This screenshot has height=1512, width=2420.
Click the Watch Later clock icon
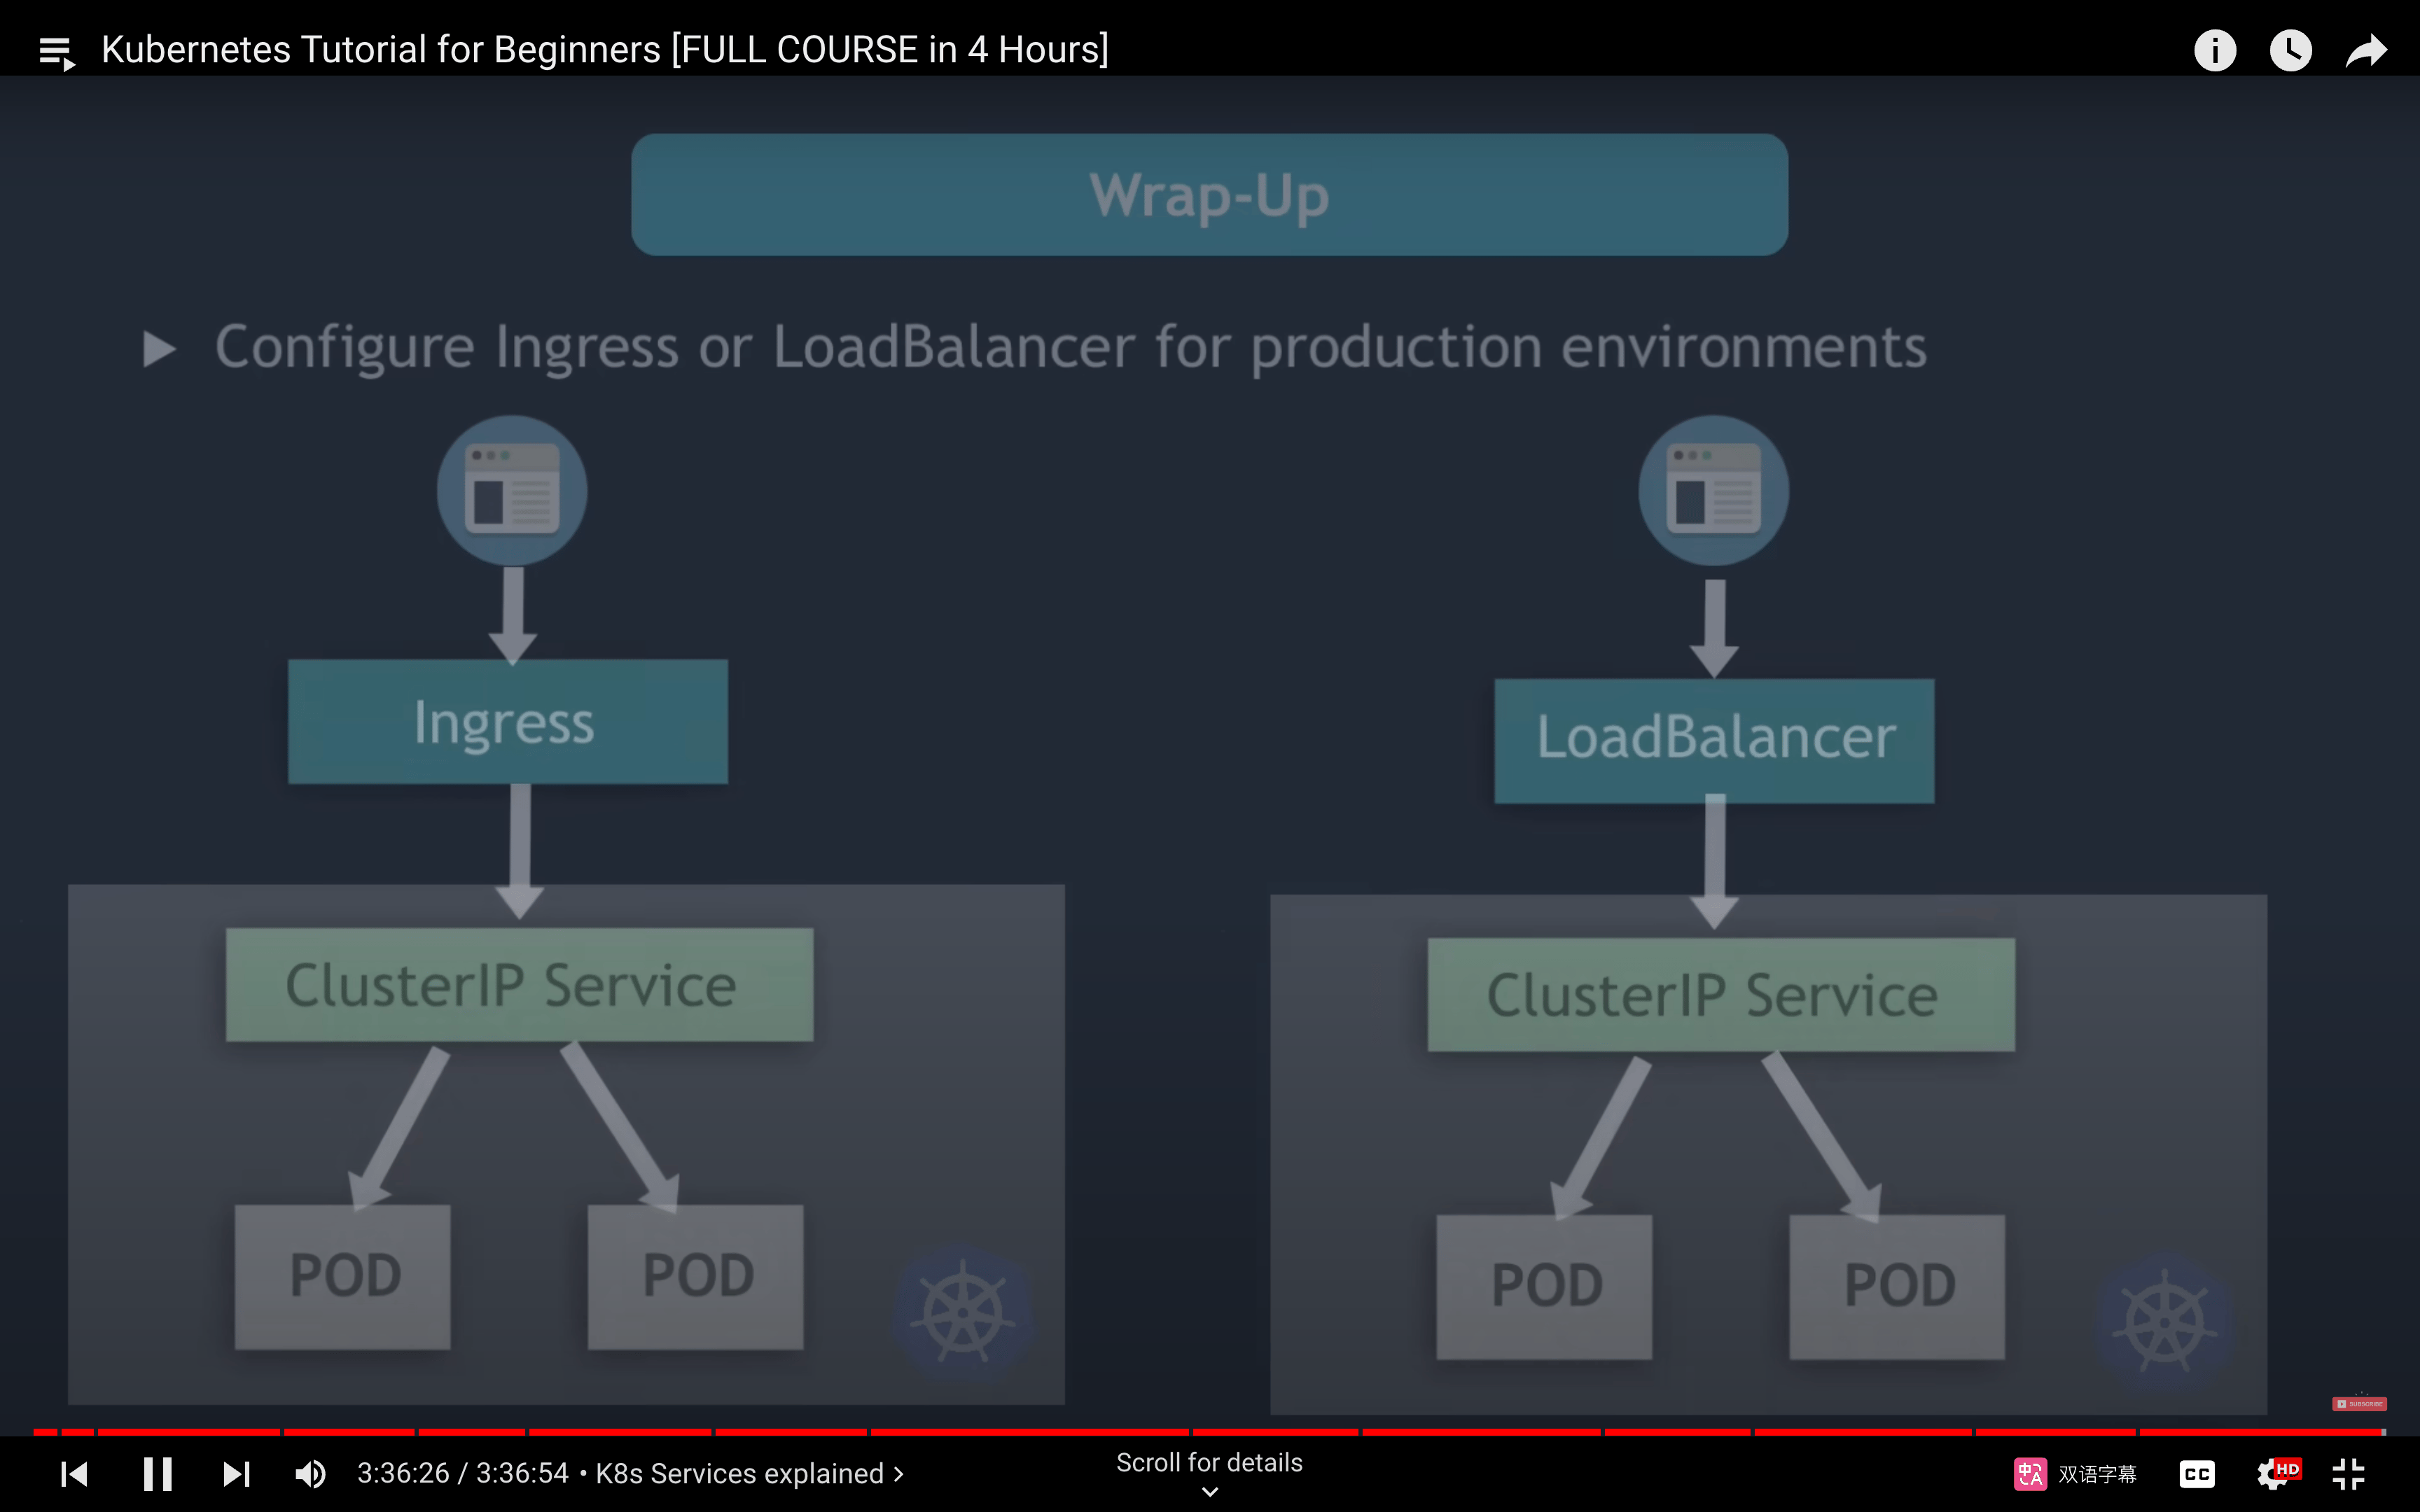2290,50
